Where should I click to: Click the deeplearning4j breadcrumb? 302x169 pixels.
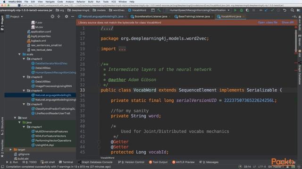(78, 10)
